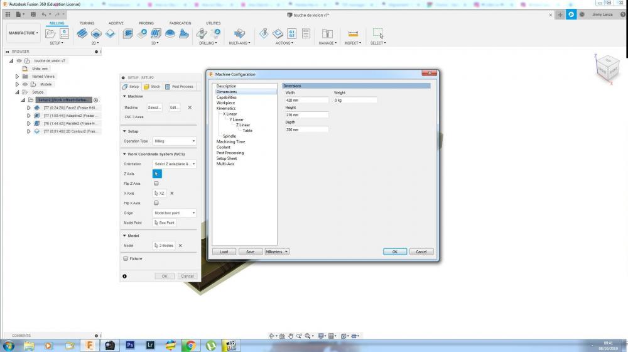
Task: Switch to the PROBING ribbon tab
Action: click(146, 23)
